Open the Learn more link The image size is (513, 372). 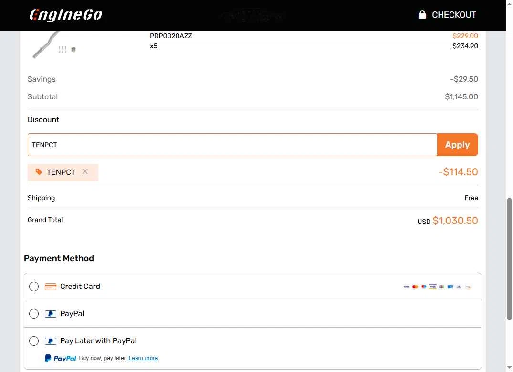click(143, 358)
